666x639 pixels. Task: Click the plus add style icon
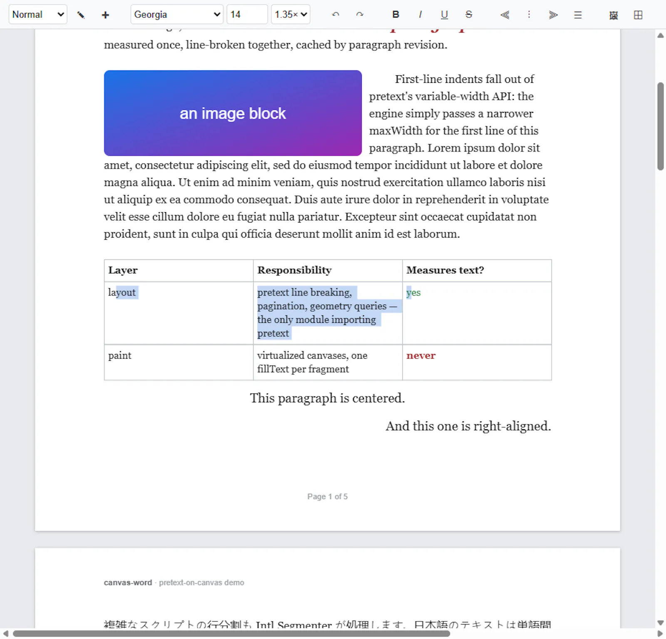click(x=105, y=15)
